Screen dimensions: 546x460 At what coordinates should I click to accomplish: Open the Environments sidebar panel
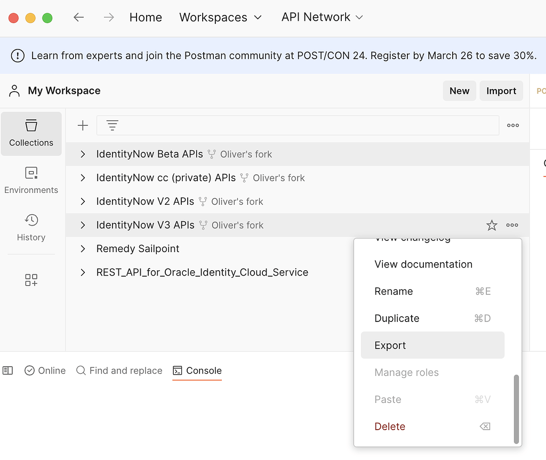(31, 180)
